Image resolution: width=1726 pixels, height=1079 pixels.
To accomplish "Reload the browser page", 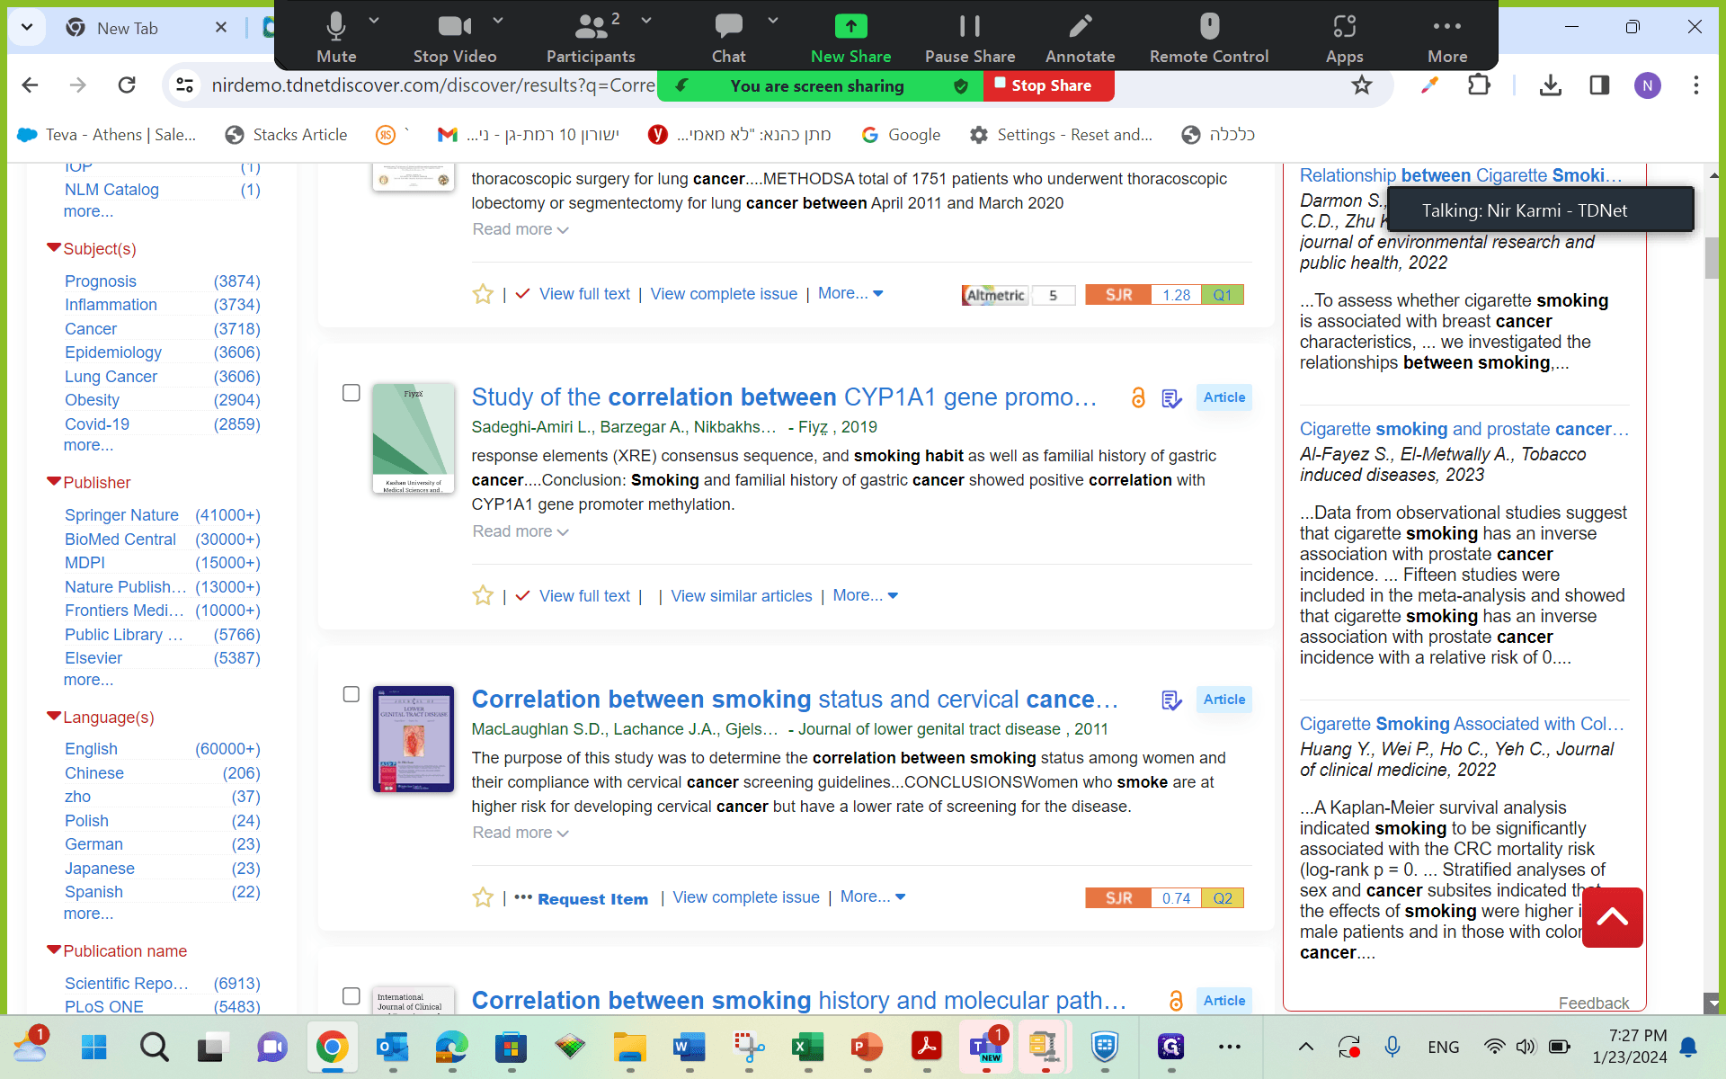I will [x=127, y=85].
